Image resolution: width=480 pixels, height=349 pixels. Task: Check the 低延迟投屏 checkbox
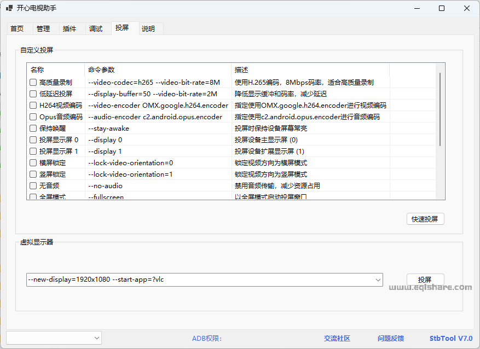pyautogui.click(x=33, y=94)
